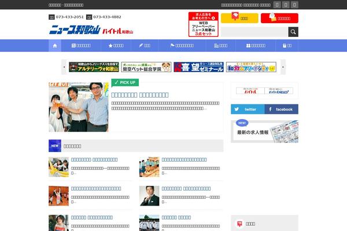Open the last navbar tab with book icon

tap(287, 46)
